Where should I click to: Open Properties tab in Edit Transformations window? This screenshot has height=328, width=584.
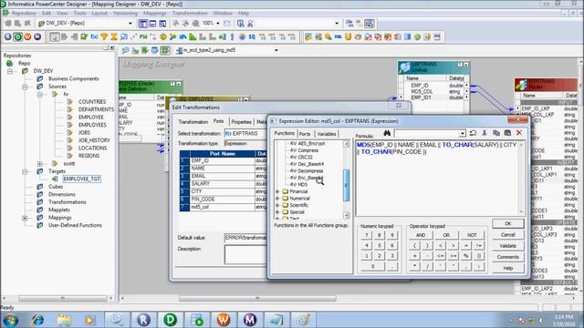pos(241,122)
